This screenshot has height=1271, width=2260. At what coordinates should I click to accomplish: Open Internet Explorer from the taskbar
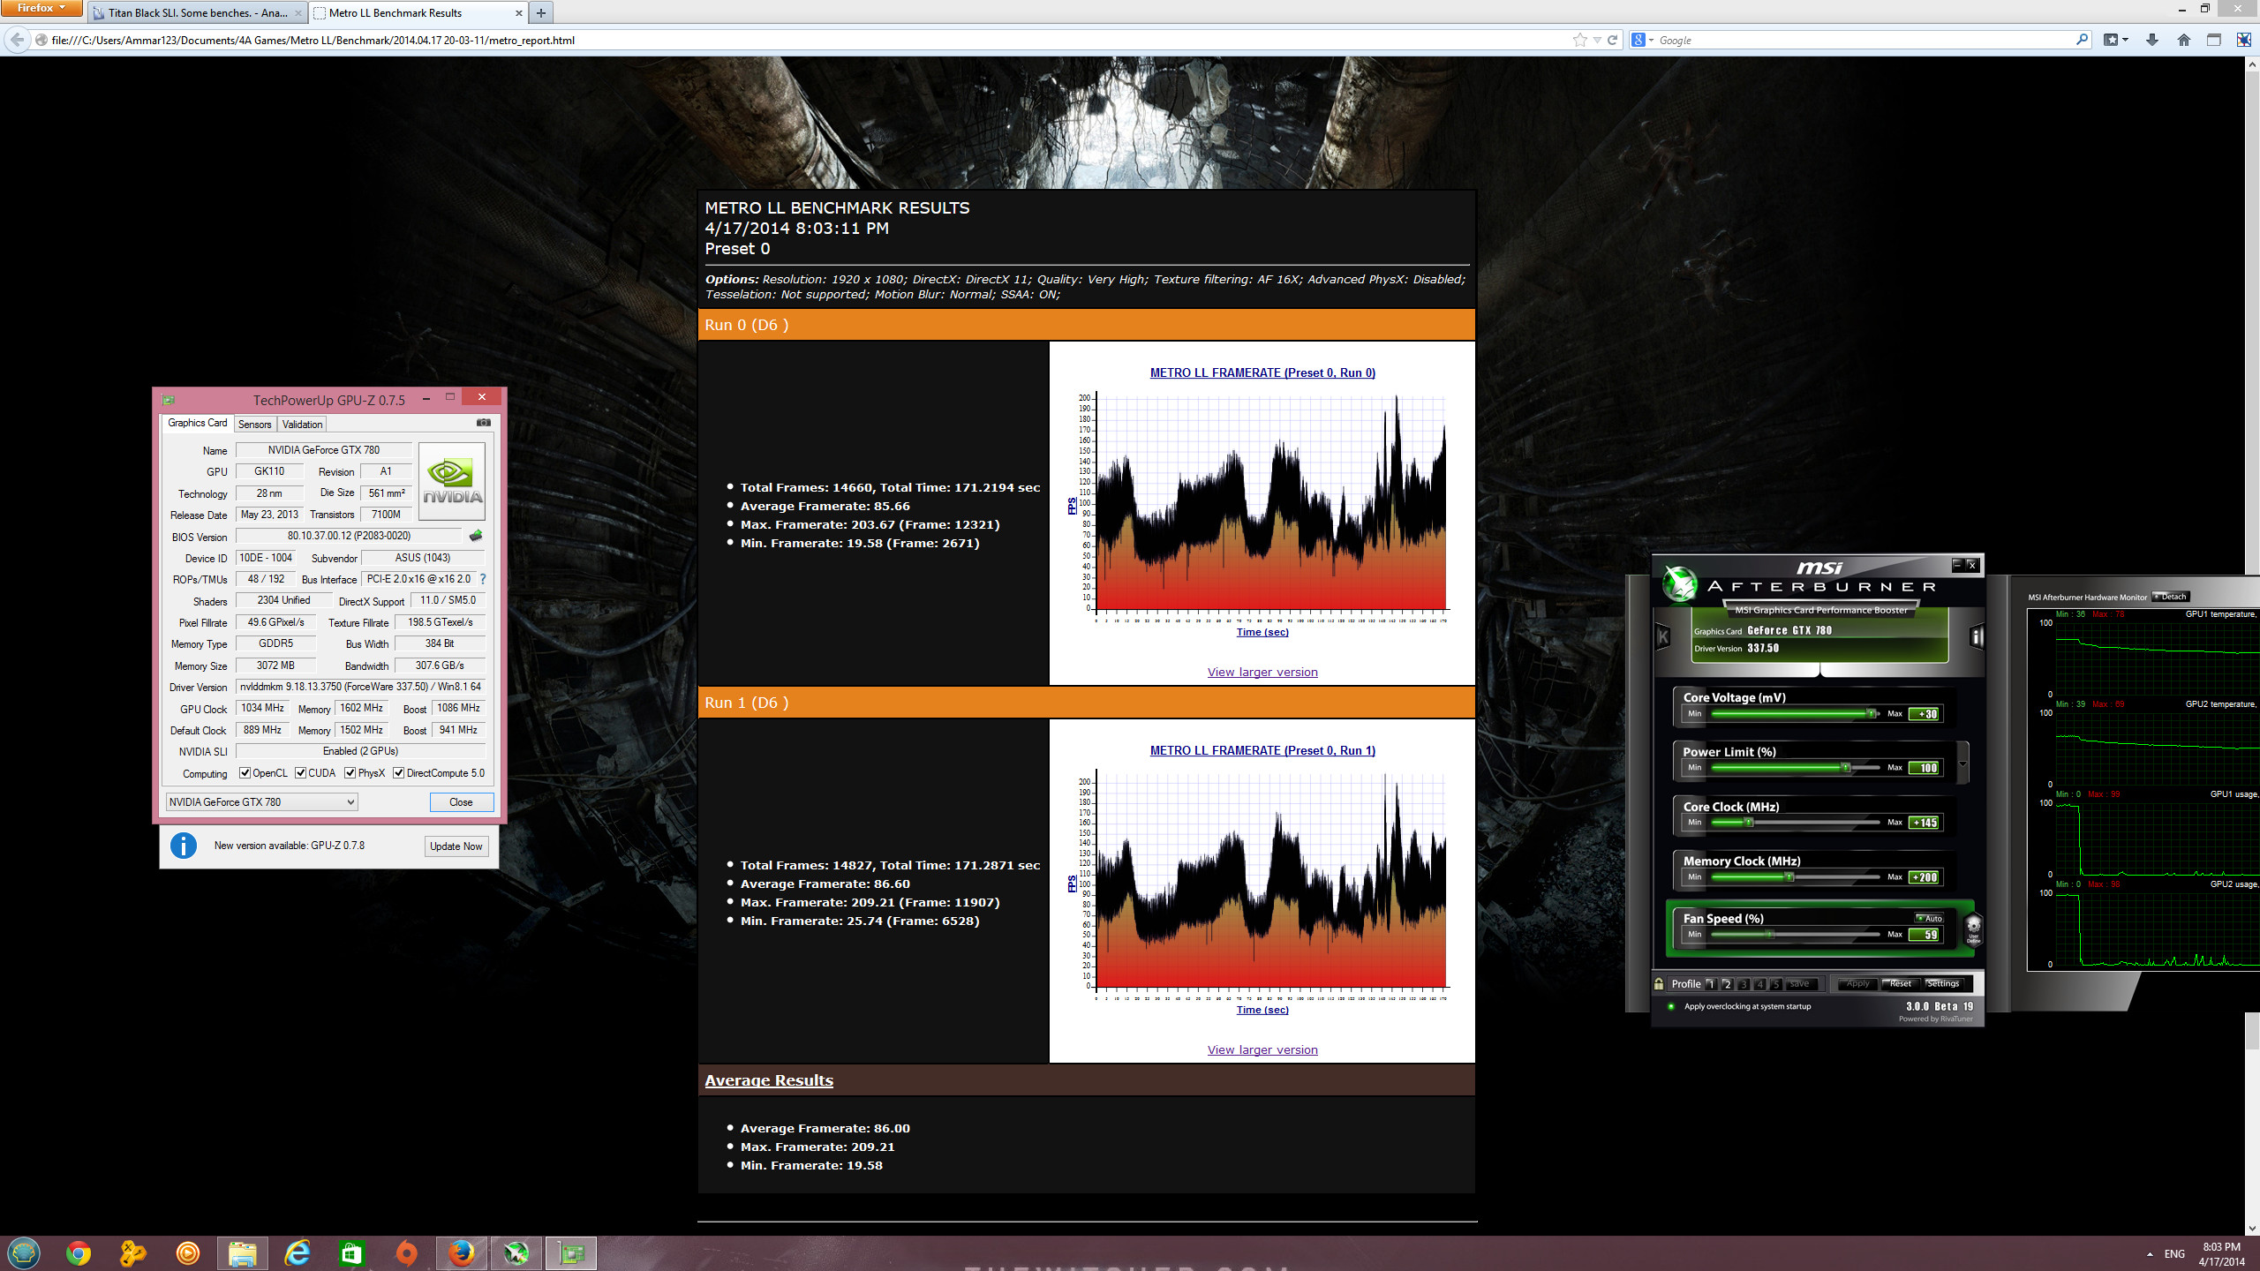[x=298, y=1253]
